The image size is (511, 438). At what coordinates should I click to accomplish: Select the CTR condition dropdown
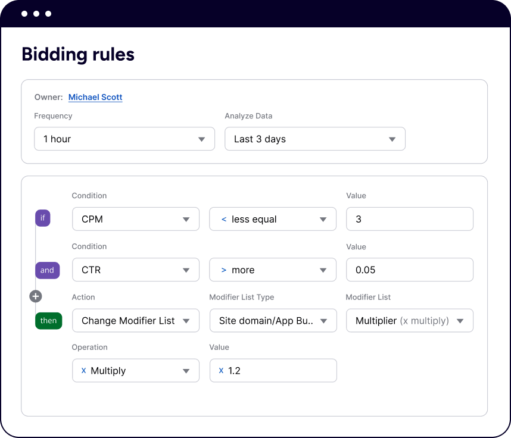click(135, 270)
